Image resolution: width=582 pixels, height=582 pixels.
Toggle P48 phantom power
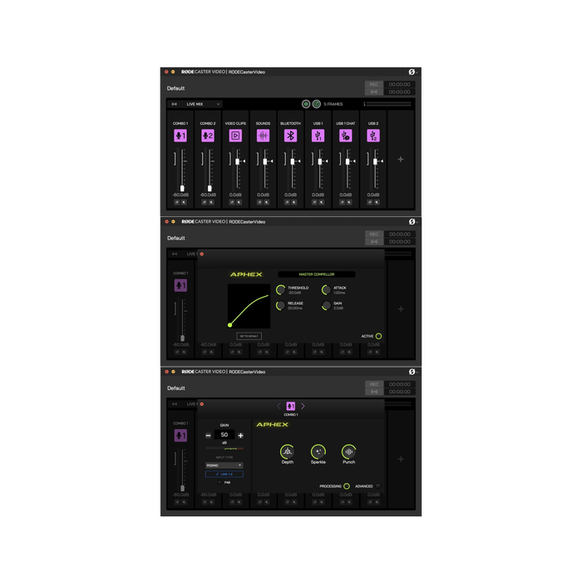tap(219, 482)
